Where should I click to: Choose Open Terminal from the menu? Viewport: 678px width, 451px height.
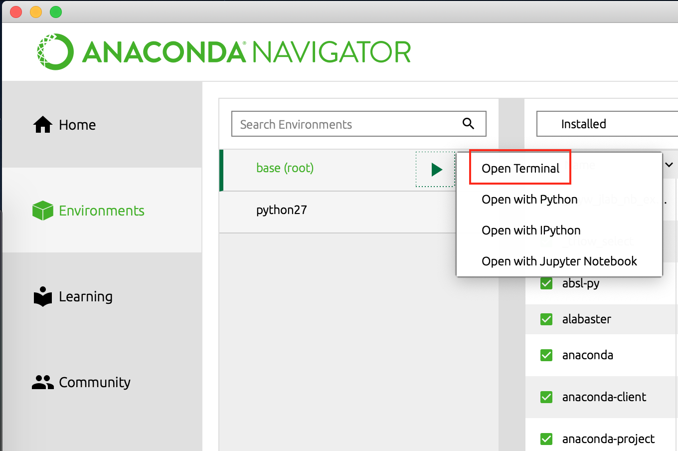tap(520, 169)
